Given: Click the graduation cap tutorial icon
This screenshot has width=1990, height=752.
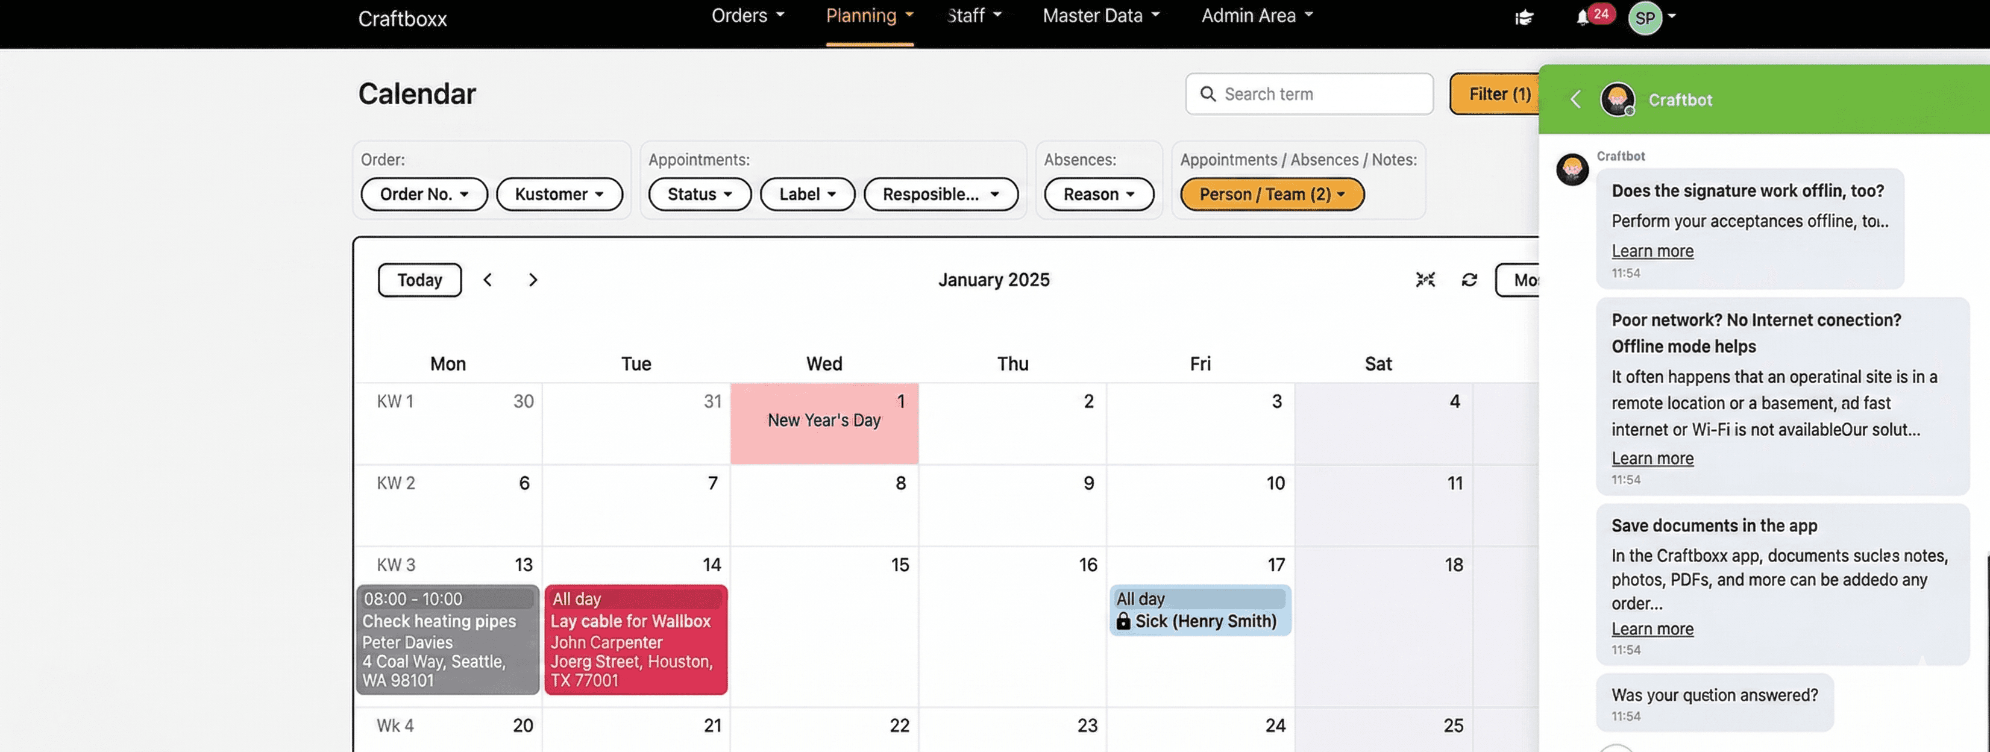Looking at the screenshot, I should pyautogui.click(x=1524, y=17).
